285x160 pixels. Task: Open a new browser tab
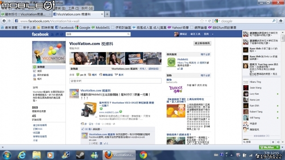107,14
